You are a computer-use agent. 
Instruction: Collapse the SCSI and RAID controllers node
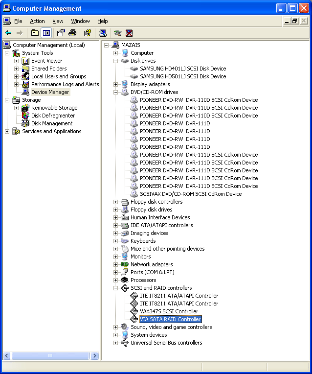(115, 288)
